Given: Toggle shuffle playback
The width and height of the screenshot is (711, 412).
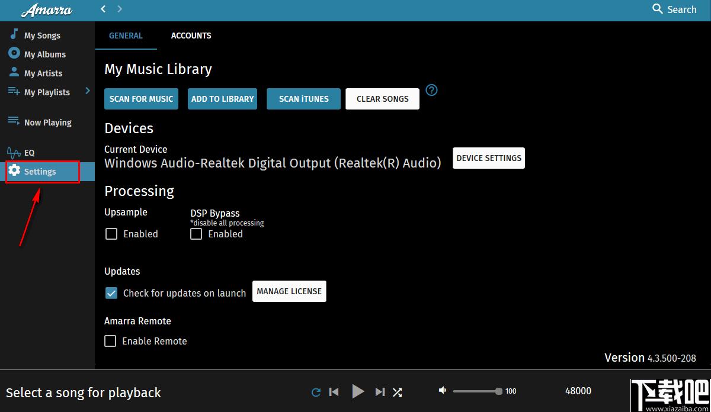Looking at the screenshot, I should pyautogui.click(x=398, y=392).
